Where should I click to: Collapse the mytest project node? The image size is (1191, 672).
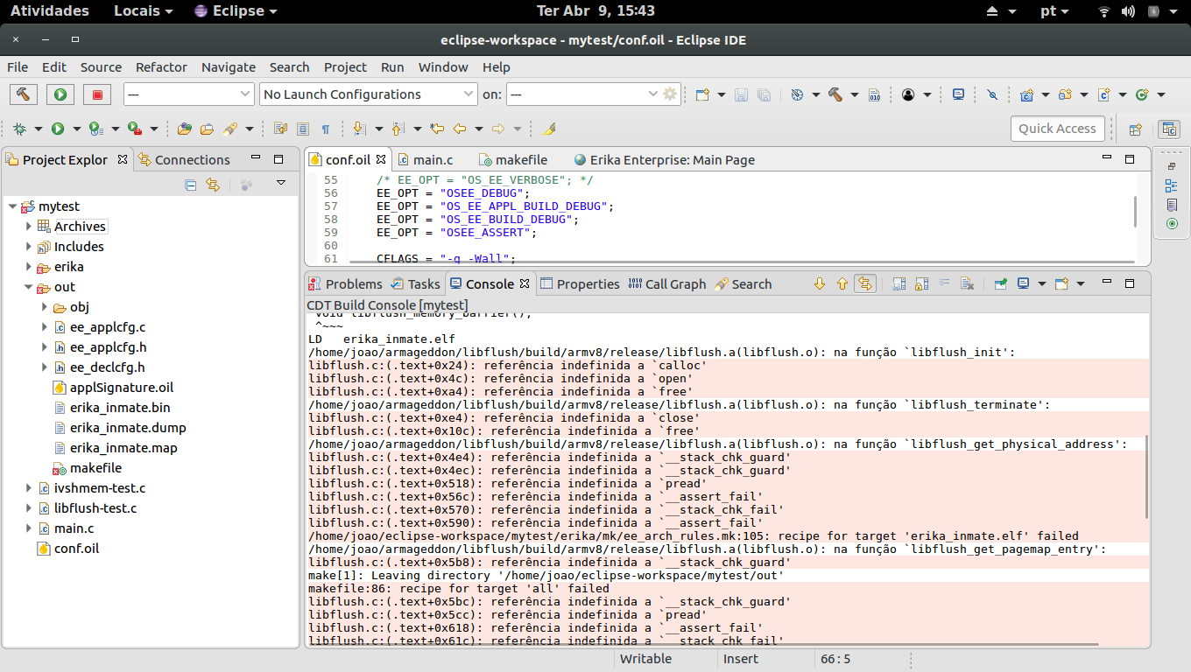[x=12, y=206]
